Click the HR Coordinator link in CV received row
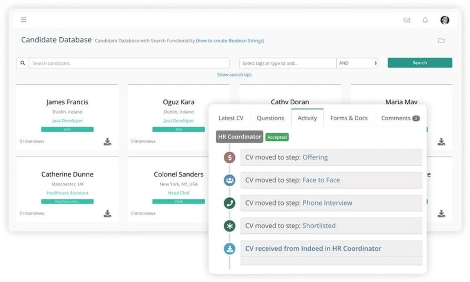The height and width of the screenshot is (282, 470). [357, 248]
